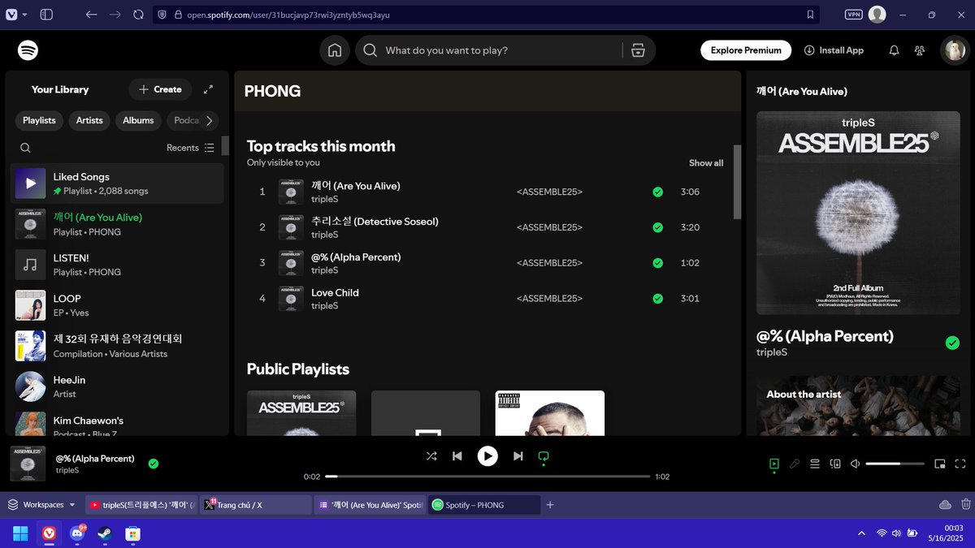The height and width of the screenshot is (548, 975).
Task: Mute using the speaker volume icon
Action: click(x=856, y=464)
